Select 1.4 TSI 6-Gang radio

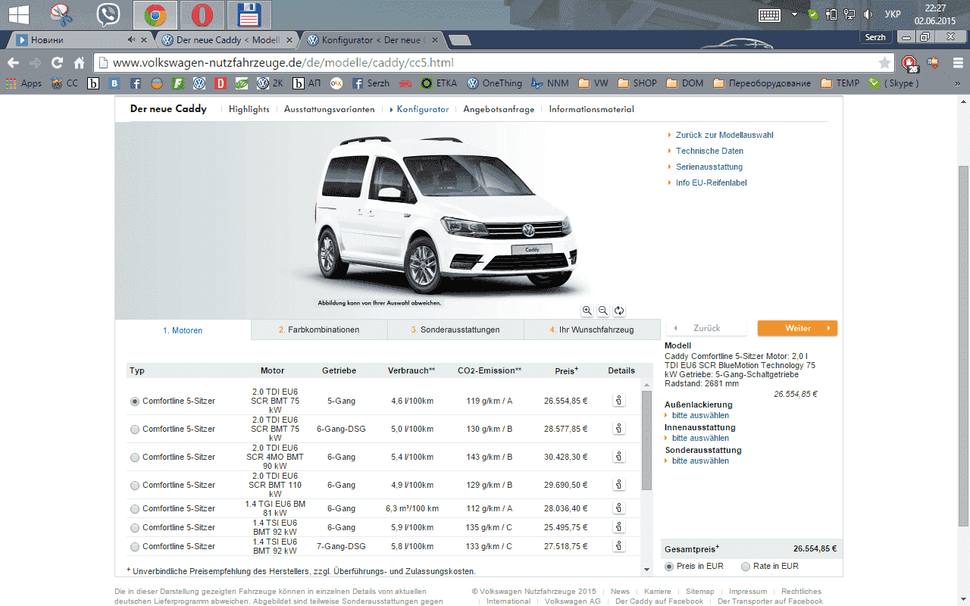click(135, 528)
